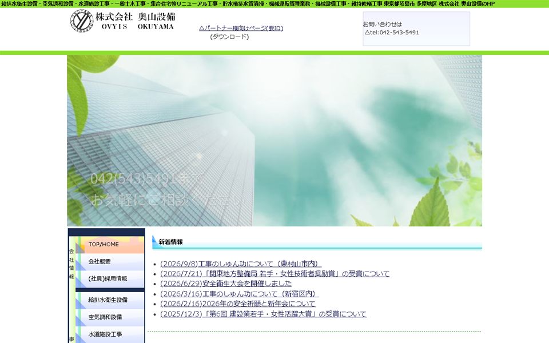Open the TOP/HOME menu item
The image size is (549, 343).
110,245
